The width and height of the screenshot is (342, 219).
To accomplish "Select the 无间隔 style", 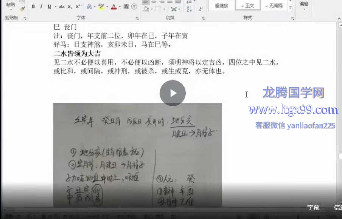I will [274, 5].
